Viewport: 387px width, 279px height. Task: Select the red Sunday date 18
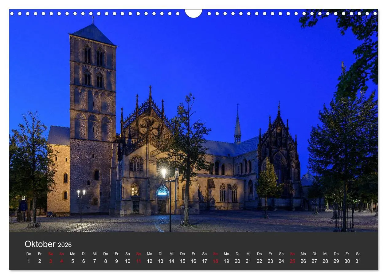pos(215,261)
